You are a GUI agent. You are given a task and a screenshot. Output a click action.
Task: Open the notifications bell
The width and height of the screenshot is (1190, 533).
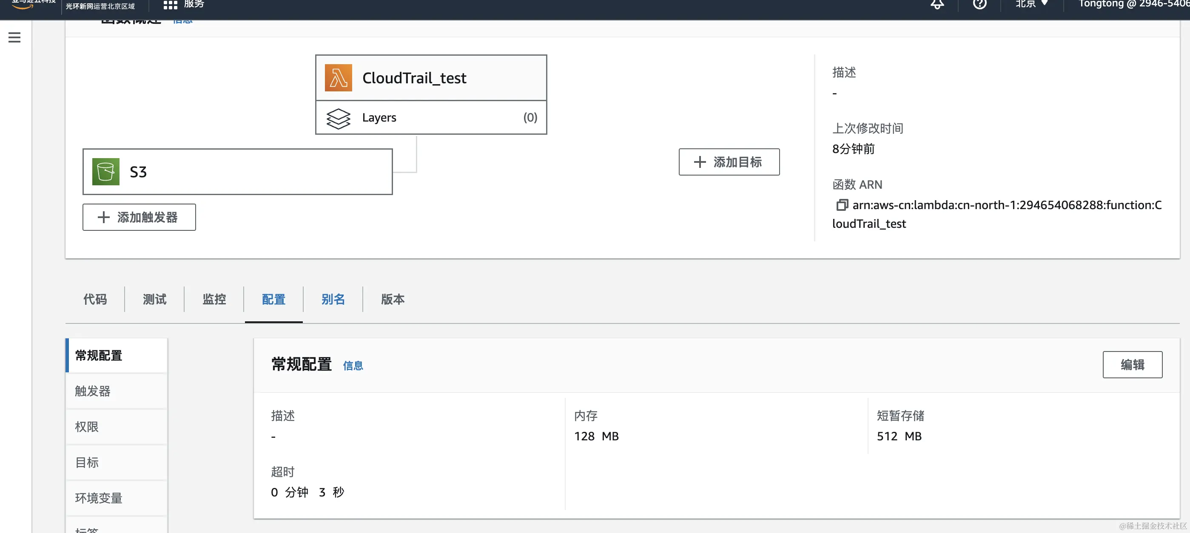click(937, 5)
